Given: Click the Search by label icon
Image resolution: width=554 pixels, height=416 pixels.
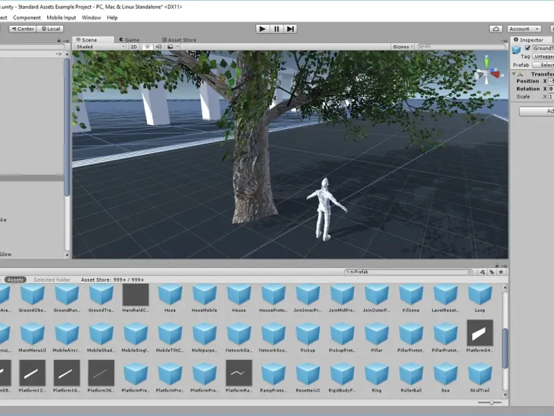Looking at the screenshot, I should 491,272.
